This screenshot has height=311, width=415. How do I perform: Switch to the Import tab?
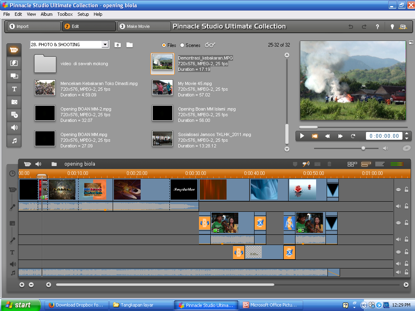34,26
